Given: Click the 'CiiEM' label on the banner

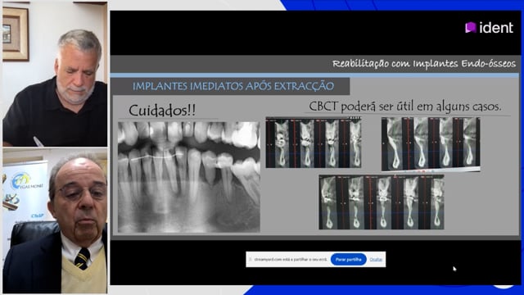Looking at the screenshot, I should point(37,216).
